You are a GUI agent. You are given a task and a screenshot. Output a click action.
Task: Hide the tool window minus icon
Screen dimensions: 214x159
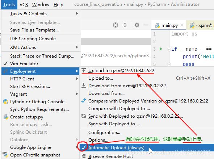tap(146, 25)
